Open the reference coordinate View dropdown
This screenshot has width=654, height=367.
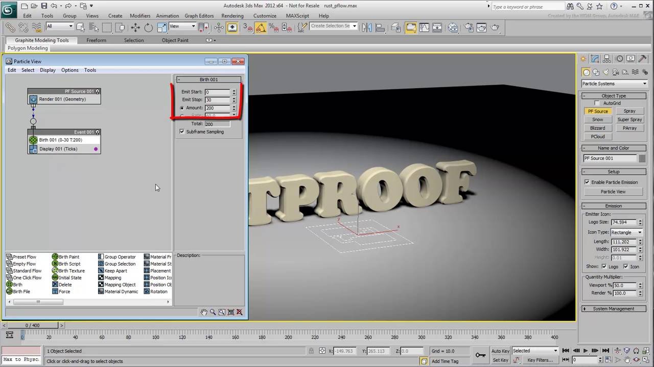coord(182,26)
